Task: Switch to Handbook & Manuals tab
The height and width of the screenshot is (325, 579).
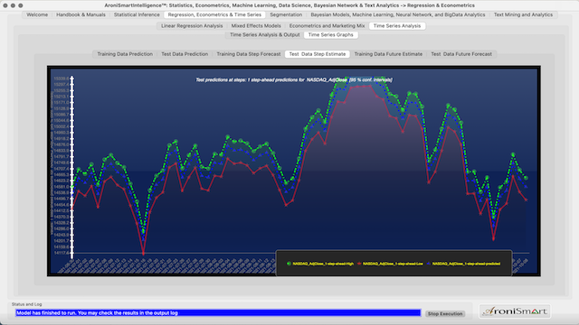Action: point(81,14)
